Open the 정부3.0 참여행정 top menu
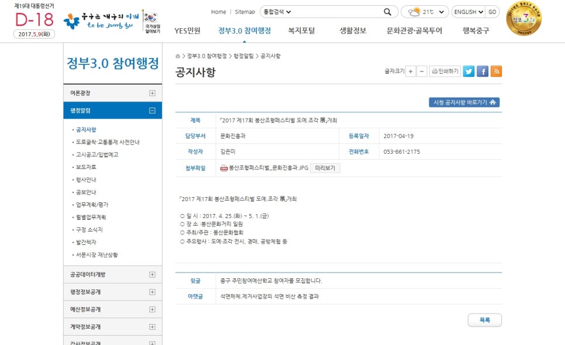Viewport: 565px width, 345px height. [x=244, y=30]
